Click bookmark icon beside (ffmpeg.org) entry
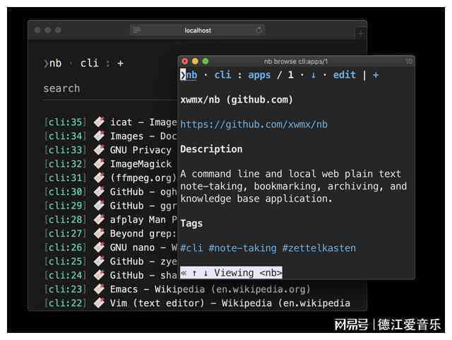This screenshot has width=452, height=340. [99, 177]
